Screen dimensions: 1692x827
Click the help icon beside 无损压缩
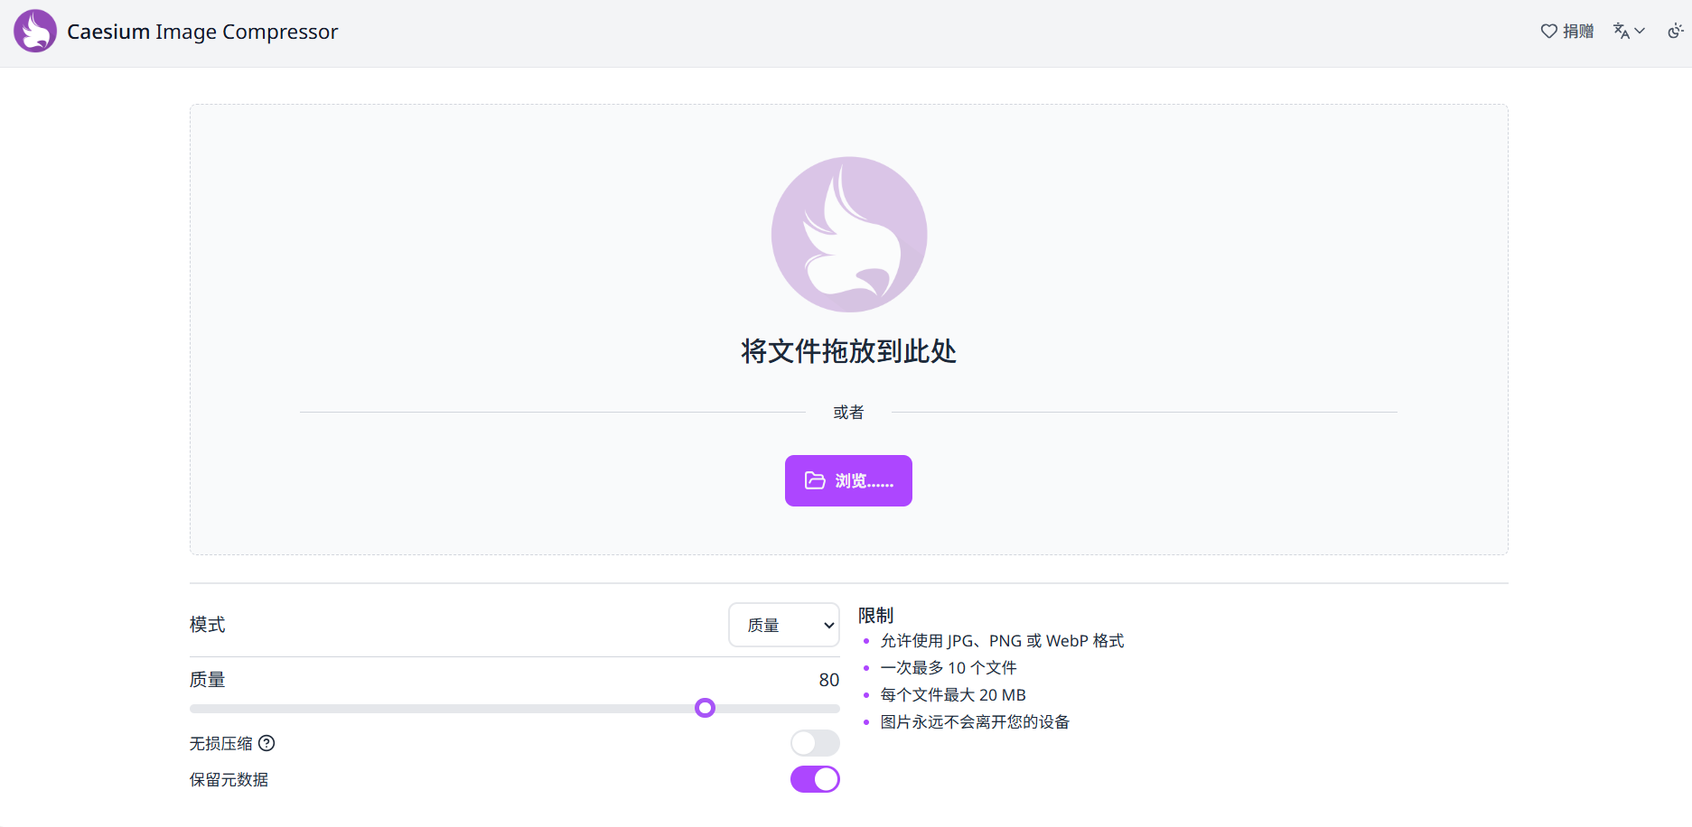(x=266, y=743)
